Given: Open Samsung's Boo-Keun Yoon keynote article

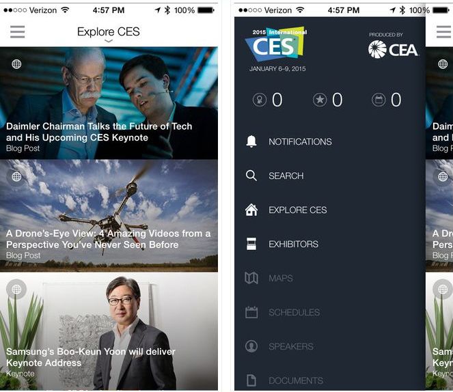Looking at the screenshot, I should 91,357.
